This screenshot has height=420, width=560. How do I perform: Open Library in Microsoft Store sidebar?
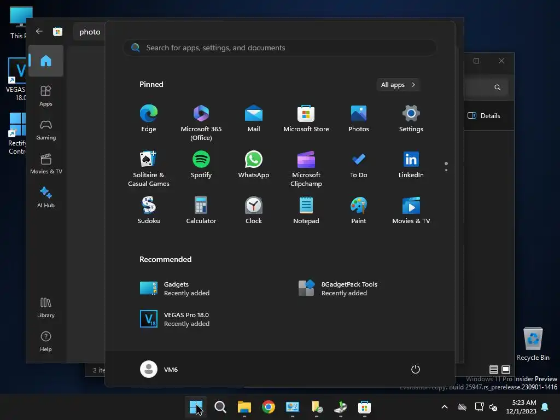pos(46,307)
